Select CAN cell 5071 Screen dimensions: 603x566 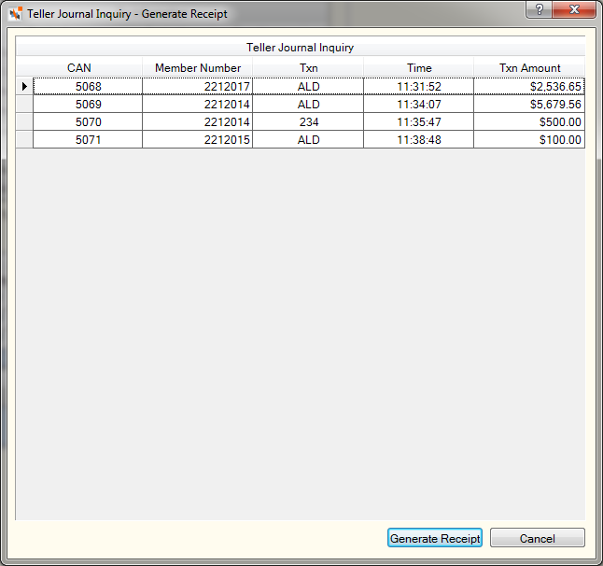point(88,139)
